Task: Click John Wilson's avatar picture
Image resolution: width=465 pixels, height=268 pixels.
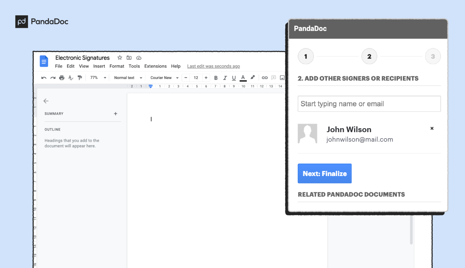Action: click(x=308, y=134)
